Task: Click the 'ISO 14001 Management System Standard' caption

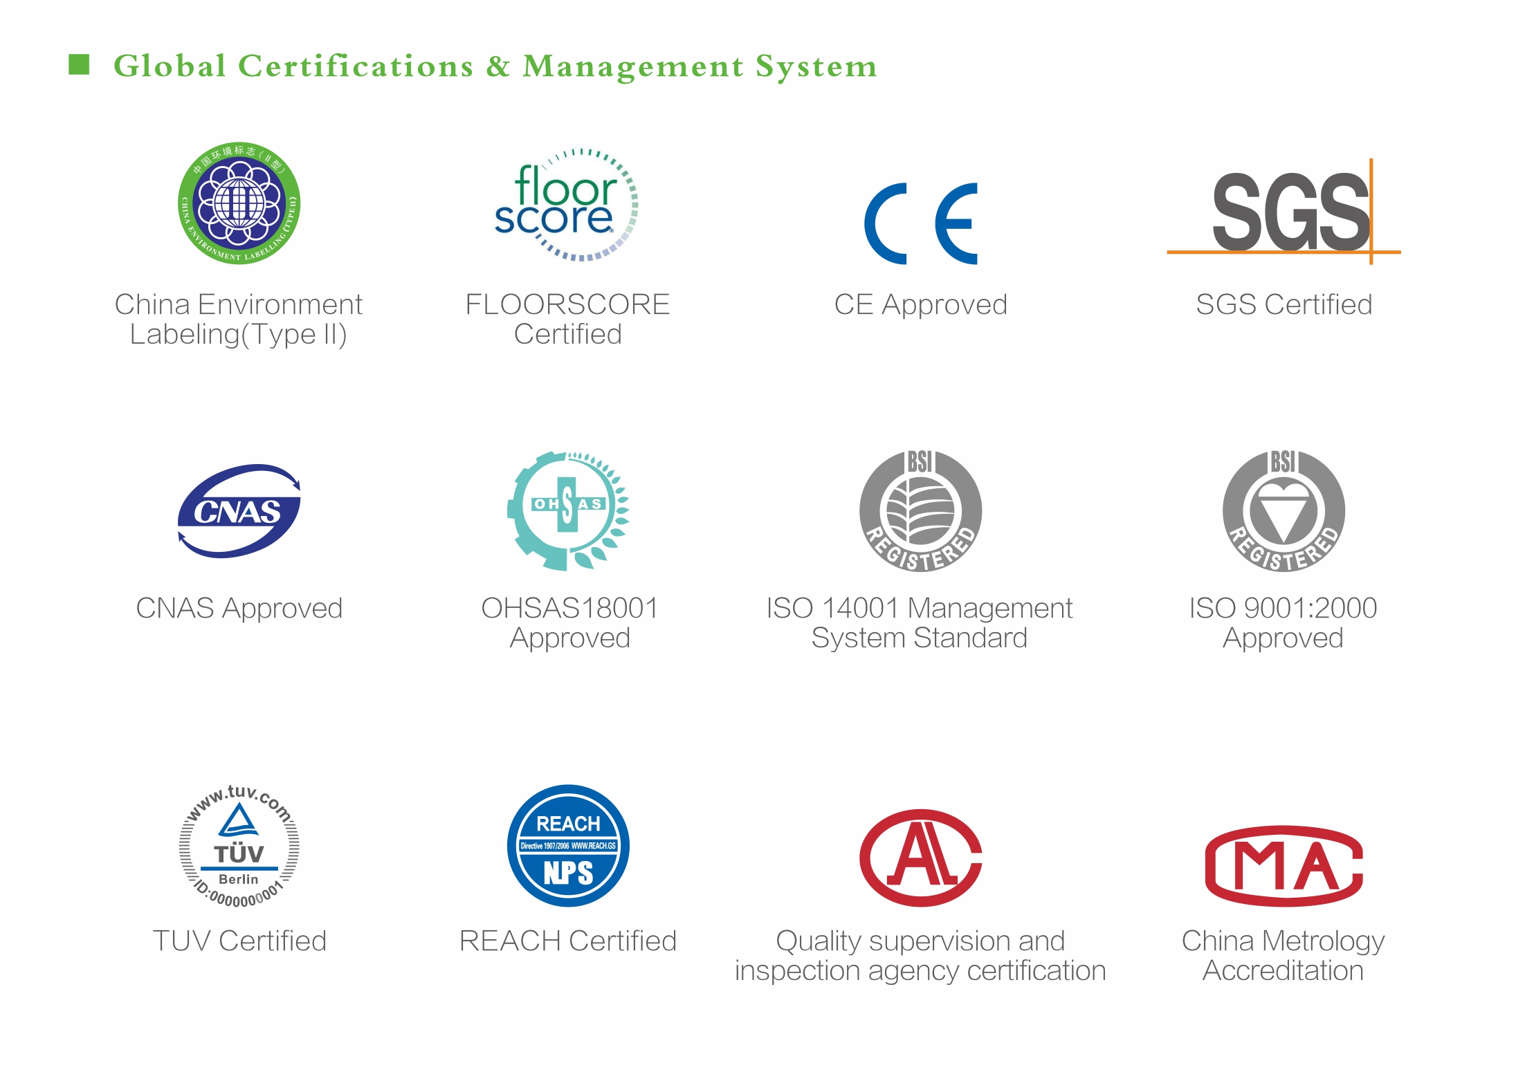Action: click(920, 623)
